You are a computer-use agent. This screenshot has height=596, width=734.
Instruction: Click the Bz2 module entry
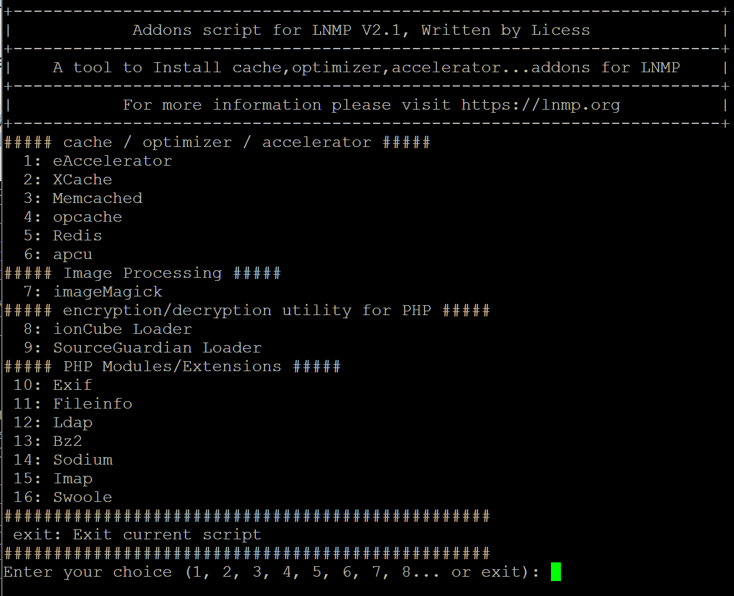pos(67,441)
